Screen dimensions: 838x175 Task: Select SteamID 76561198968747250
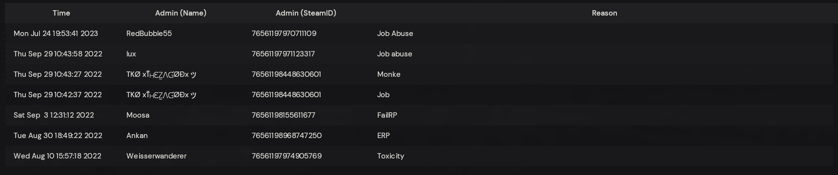click(x=286, y=136)
